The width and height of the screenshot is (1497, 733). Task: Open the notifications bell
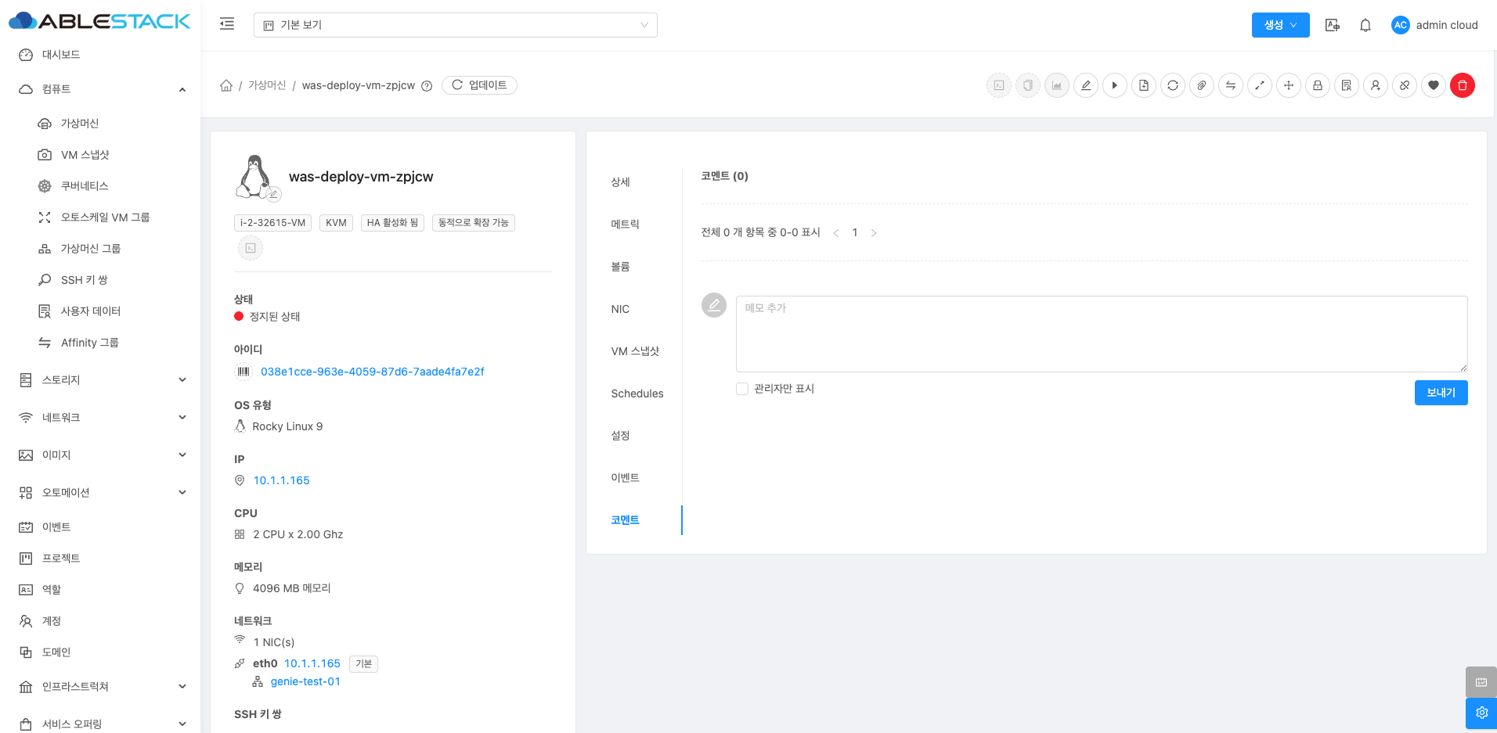pos(1365,25)
